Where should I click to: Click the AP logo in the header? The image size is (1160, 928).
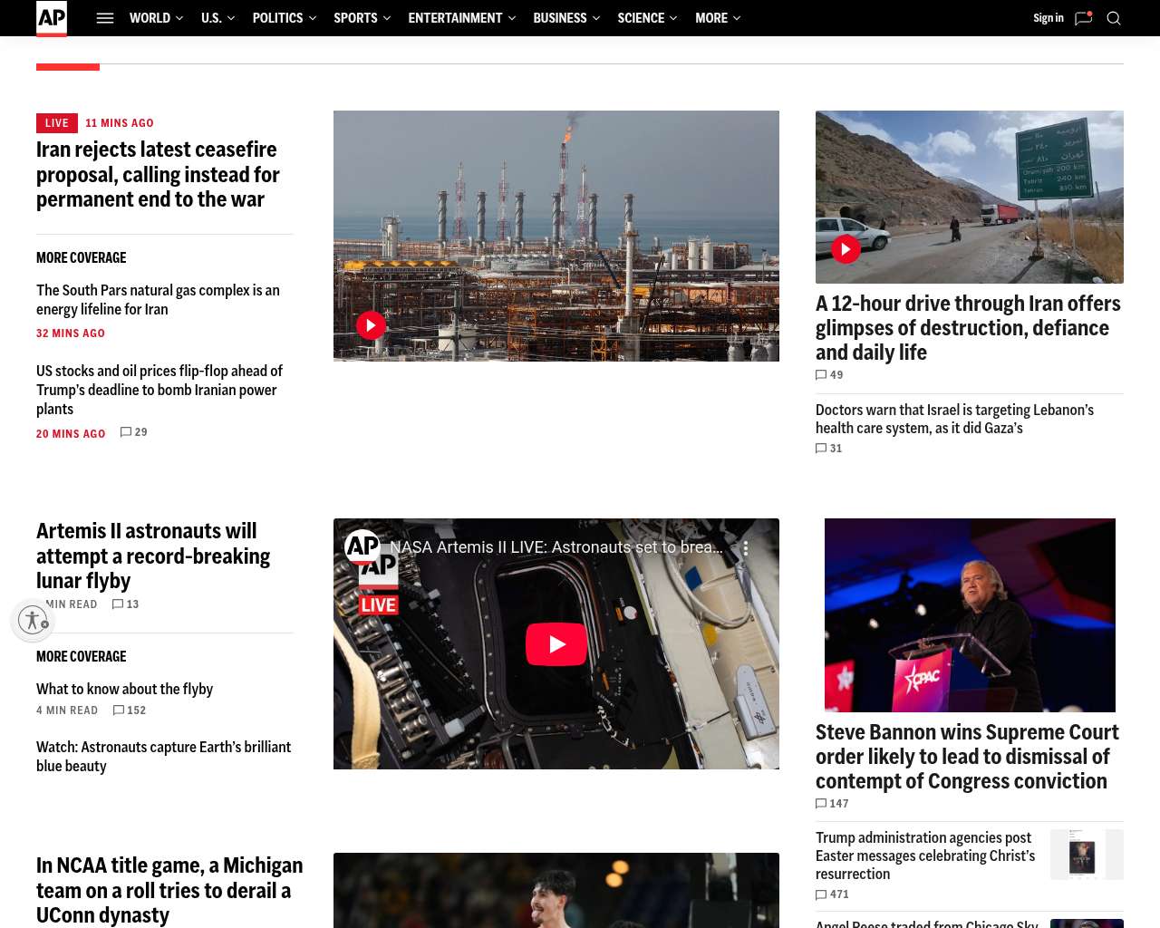click(52, 18)
